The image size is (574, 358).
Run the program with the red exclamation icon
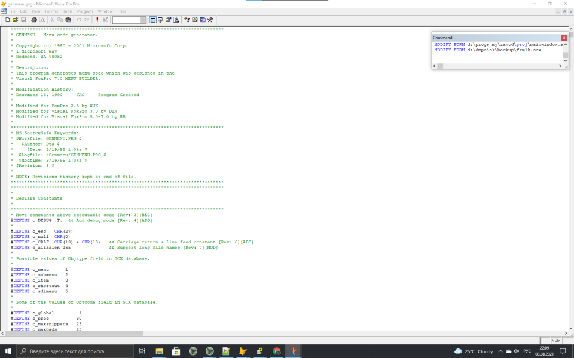pyautogui.click(x=97, y=20)
